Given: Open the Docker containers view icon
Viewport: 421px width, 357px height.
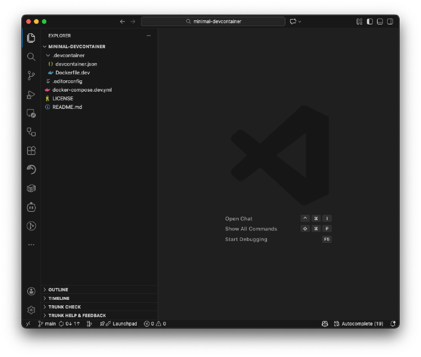Looking at the screenshot, I should [x=31, y=188].
